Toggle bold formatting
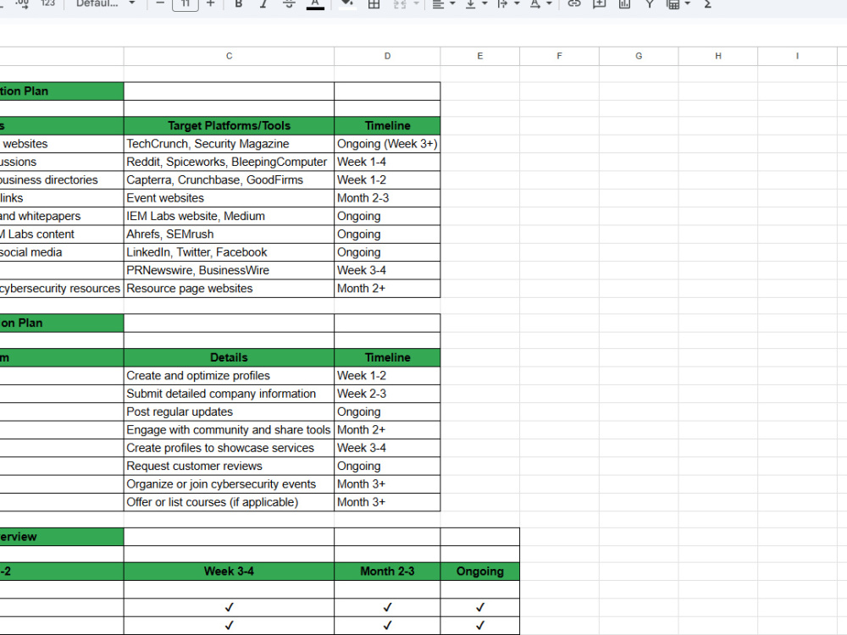 pyautogui.click(x=238, y=3)
